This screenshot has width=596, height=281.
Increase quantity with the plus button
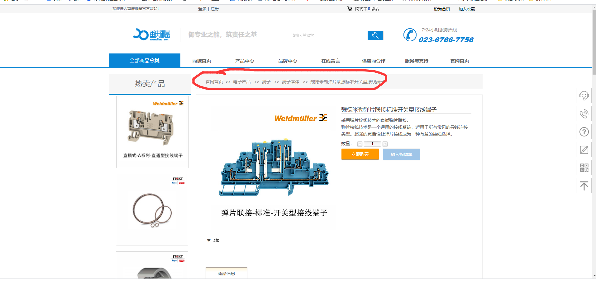[385, 144]
